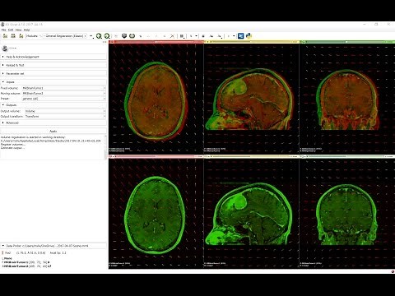Click the status bar error icon at bottom right
The width and height of the screenshot is (395, 296).
click(393, 271)
